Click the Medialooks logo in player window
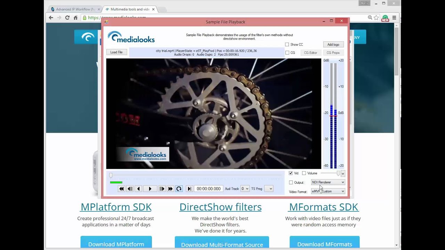445x250 pixels. click(131, 37)
